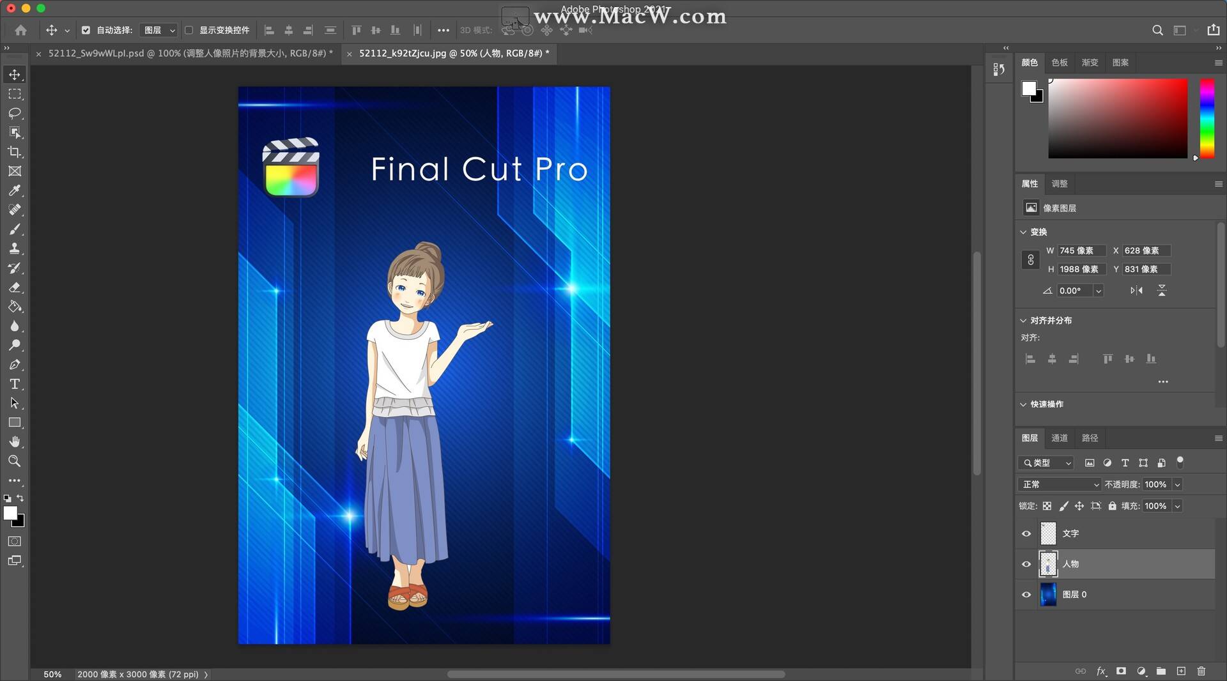Create a new layer group folder

tap(1161, 671)
